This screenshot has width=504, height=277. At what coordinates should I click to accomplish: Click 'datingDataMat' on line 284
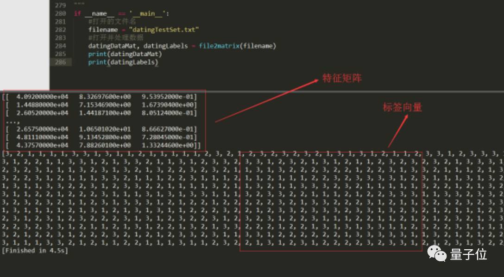112,46
